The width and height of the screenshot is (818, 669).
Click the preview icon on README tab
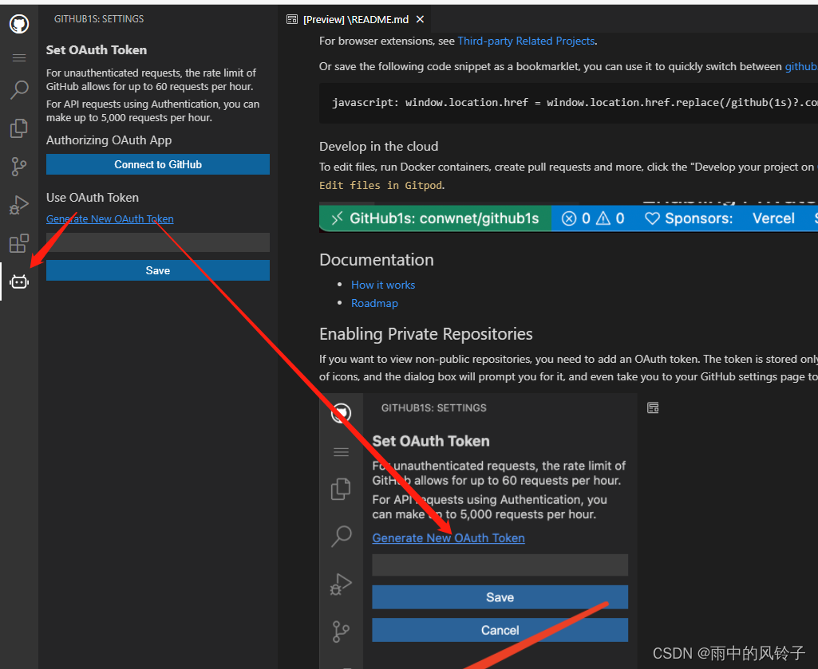point(292,19)
